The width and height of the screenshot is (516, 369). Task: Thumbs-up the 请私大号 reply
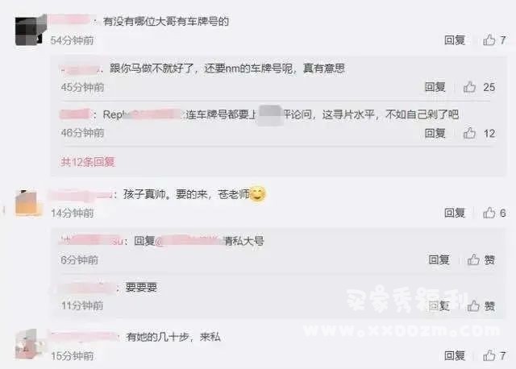click(473, 259)
